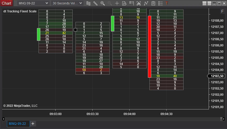Add a new chart tab with plus
This screenshot has height=129, width=227.
click(x=33, y=124)
